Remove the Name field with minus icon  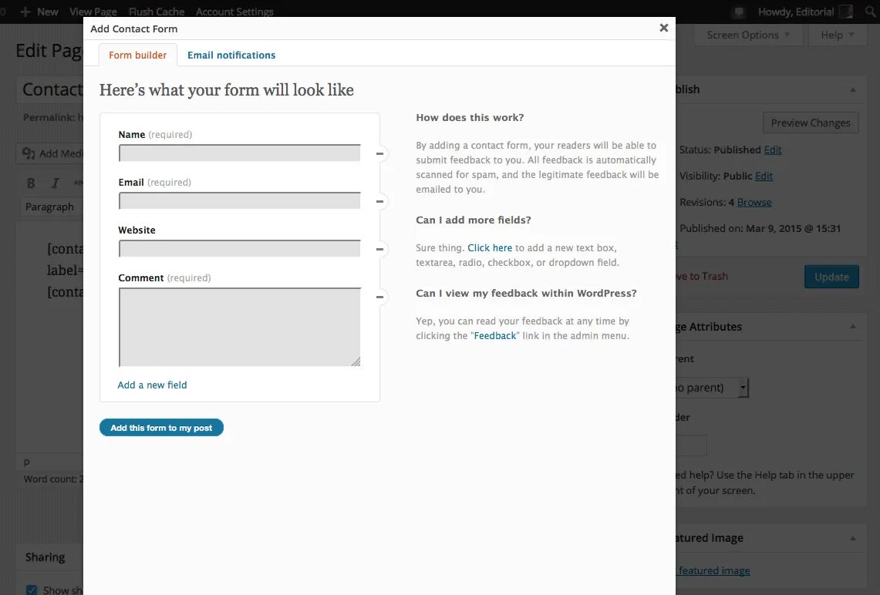click(x=380, y=153)
